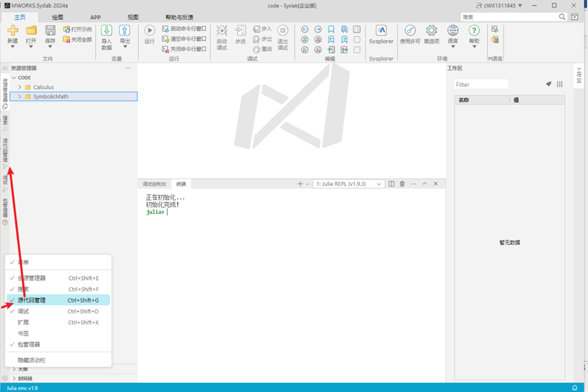The width and height of the screenshot is (588, 392).
Task: Open the cWX1311845 user account menu
Action: pos(499,5)
